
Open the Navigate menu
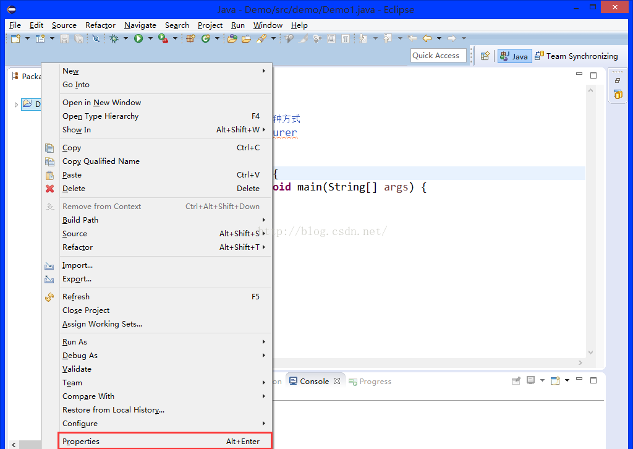(140, 25)
